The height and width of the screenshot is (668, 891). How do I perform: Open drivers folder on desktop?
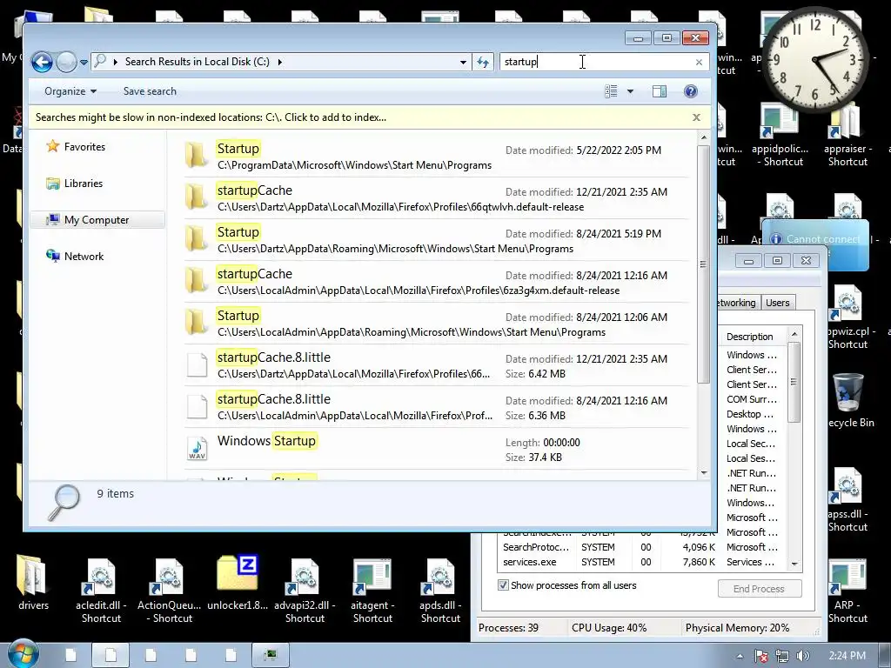(x=32, y=582)
